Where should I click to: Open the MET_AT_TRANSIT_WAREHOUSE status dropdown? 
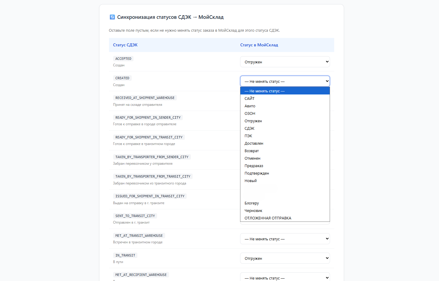(x=285, y=239)
